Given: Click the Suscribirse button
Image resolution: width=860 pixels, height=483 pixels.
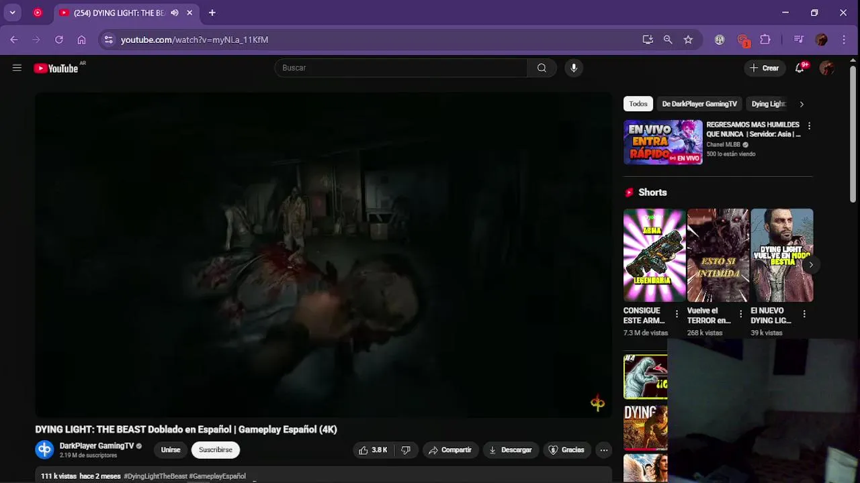Looking at the screenshot, I should 216,450.
